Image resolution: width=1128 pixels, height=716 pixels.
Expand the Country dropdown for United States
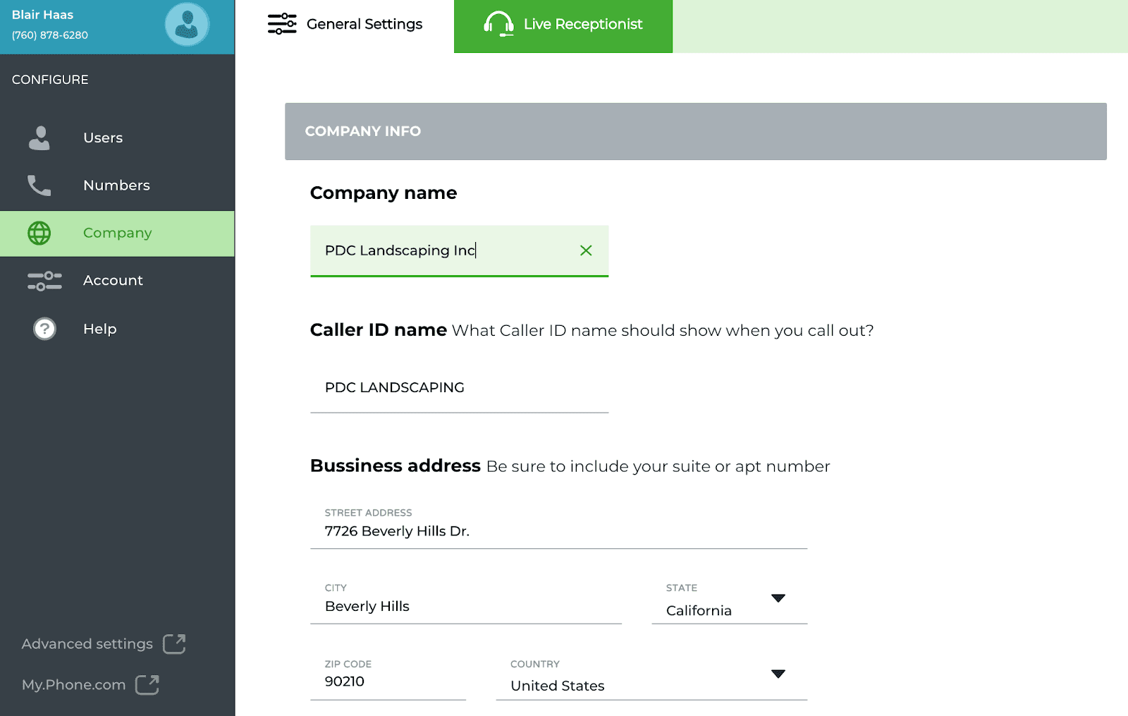click(778, 674)
